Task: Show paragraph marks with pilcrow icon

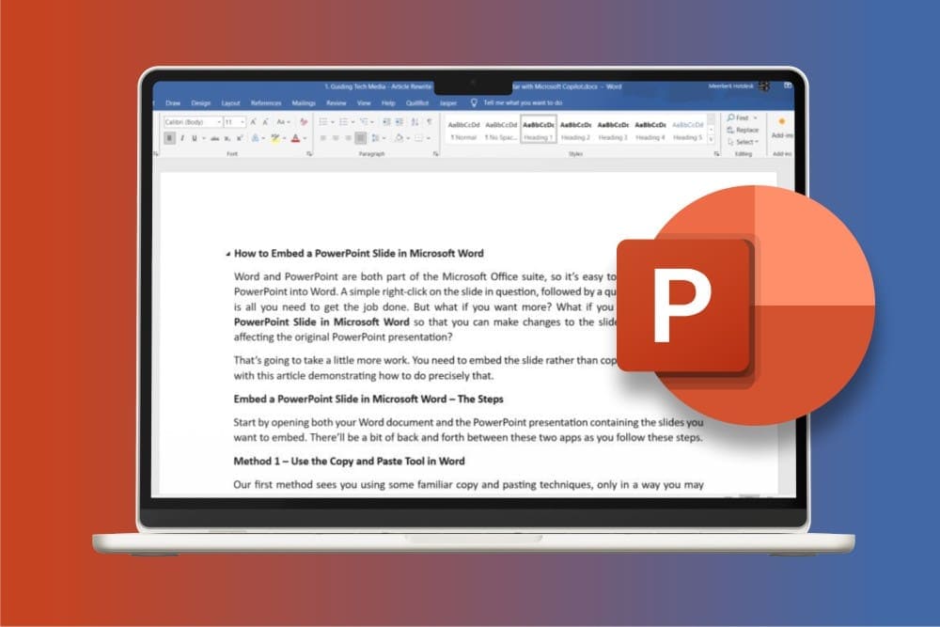Action: click(x=429, y=122)
